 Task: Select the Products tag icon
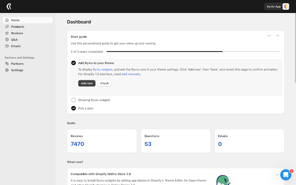point(7,27)
